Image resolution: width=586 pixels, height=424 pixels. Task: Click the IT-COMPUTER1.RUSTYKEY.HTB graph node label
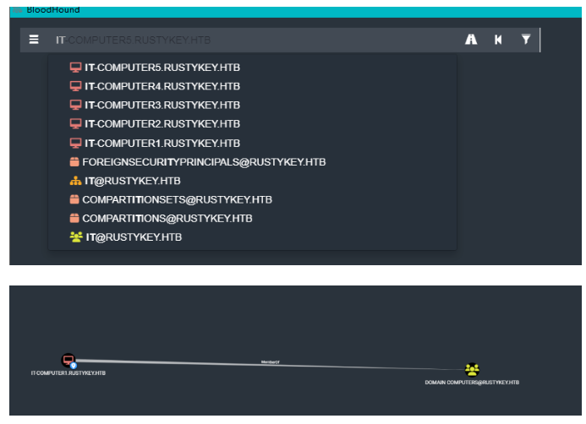pyautogui.click(x=68, y=372)
